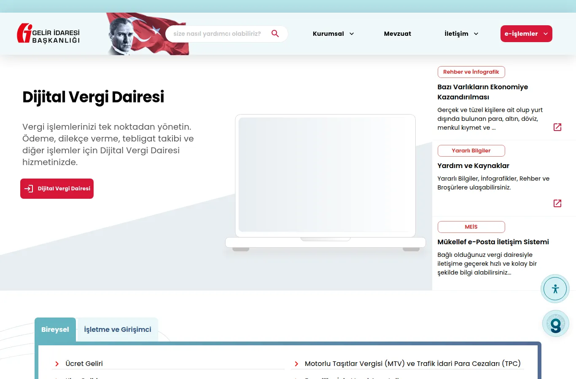Viewport: 576px width, 379px height.
Task: Click the red arrow beside Ücret Geliri
Action: tap(57, 364)
